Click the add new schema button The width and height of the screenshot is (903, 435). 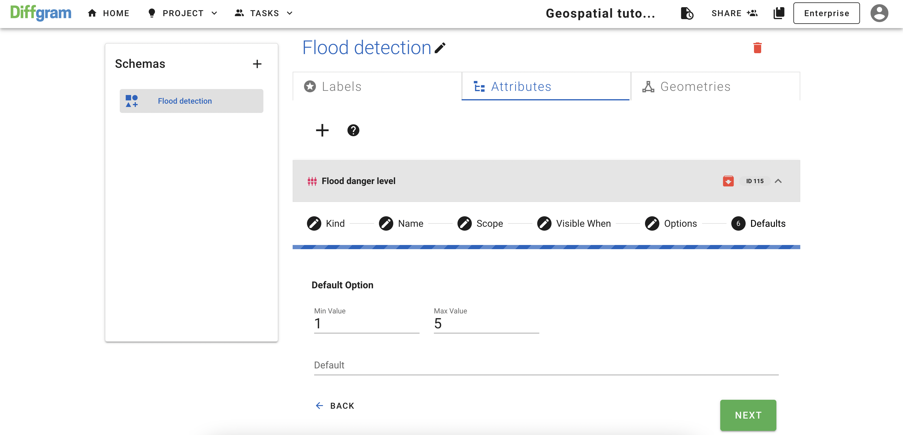(x=257, y=64)
